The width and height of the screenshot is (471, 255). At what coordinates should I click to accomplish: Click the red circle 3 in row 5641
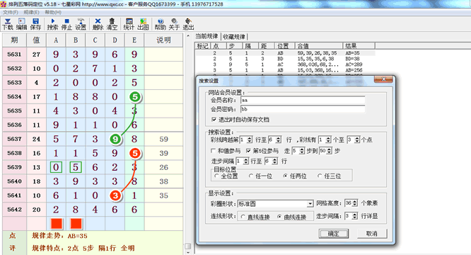115,195
